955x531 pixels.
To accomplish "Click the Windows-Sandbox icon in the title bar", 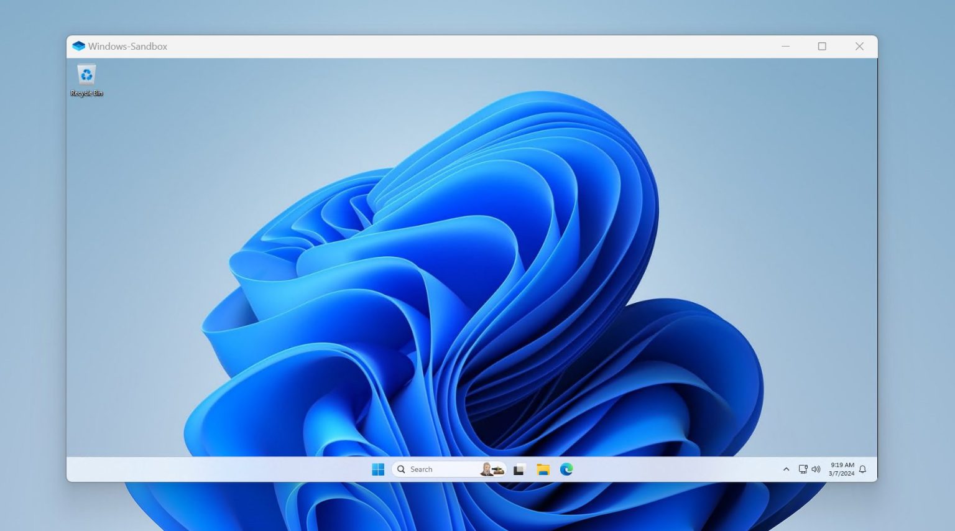I will coord(78,45).
